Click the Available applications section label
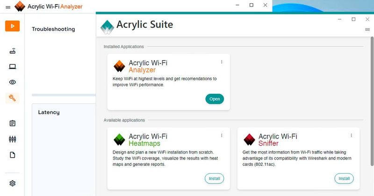This screenshot has width=374, height=196. (x=124, y=120)
